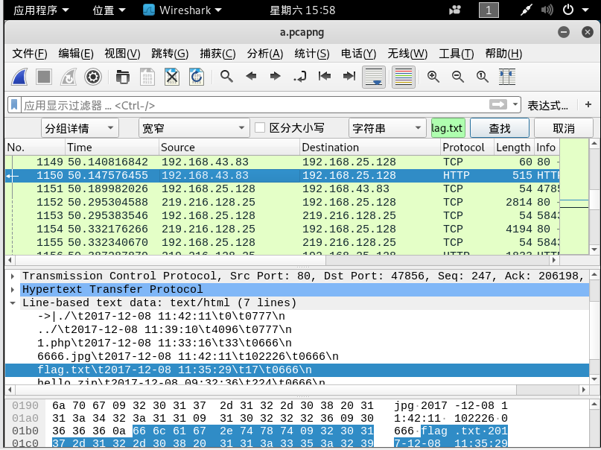601x450 pixels.
Task: Open the 文件(F) menu
Action: (30, 54)
